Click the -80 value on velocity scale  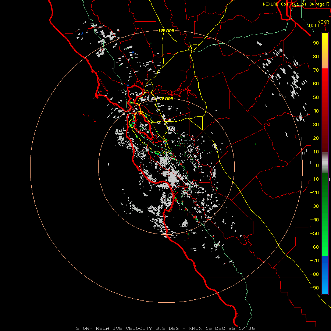[314, 274]
